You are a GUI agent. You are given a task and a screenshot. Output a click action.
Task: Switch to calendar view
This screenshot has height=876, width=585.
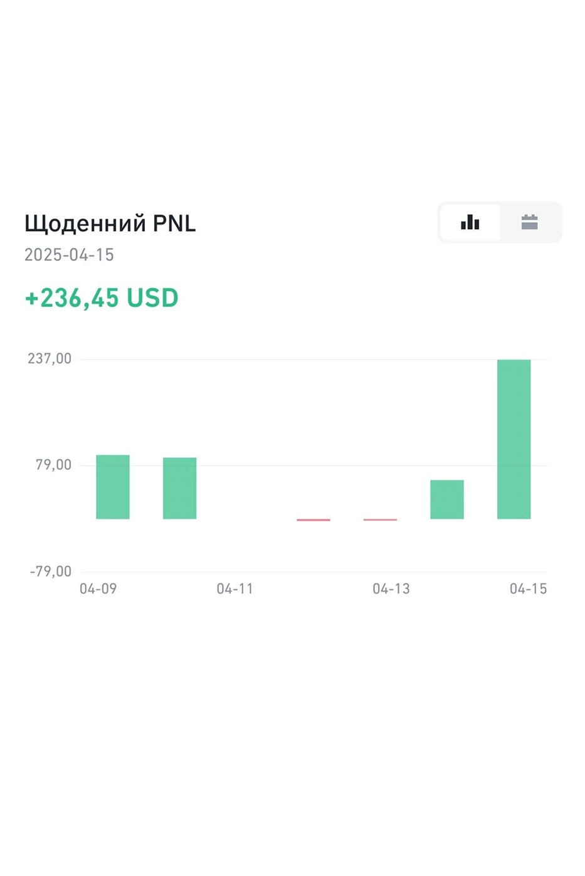530,222
